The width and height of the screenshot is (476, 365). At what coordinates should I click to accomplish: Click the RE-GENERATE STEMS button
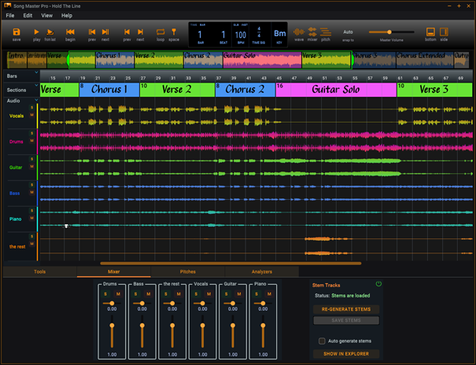click(345, 309)
